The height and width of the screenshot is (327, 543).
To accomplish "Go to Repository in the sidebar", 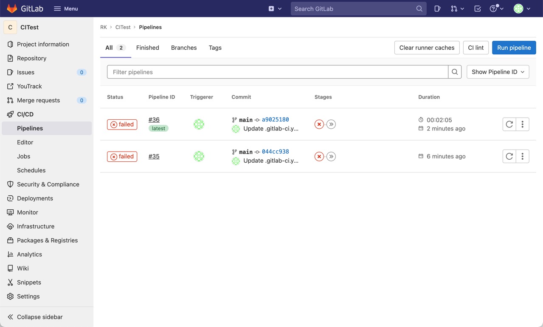I will point(47,58).
